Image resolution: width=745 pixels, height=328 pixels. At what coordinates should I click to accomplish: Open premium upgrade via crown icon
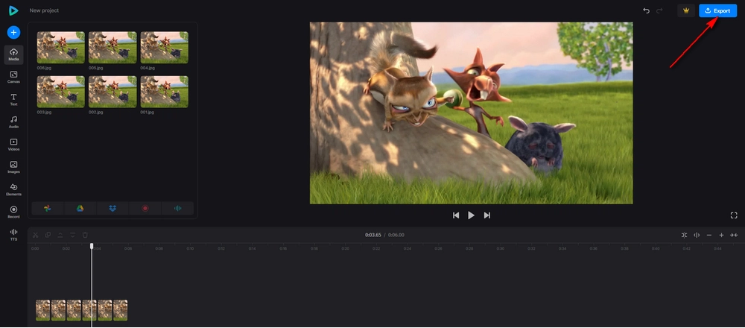pos(686,10)
